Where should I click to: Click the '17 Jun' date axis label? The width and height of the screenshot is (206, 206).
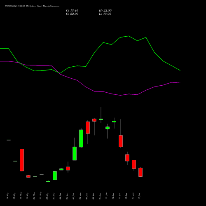click(139, 196)
